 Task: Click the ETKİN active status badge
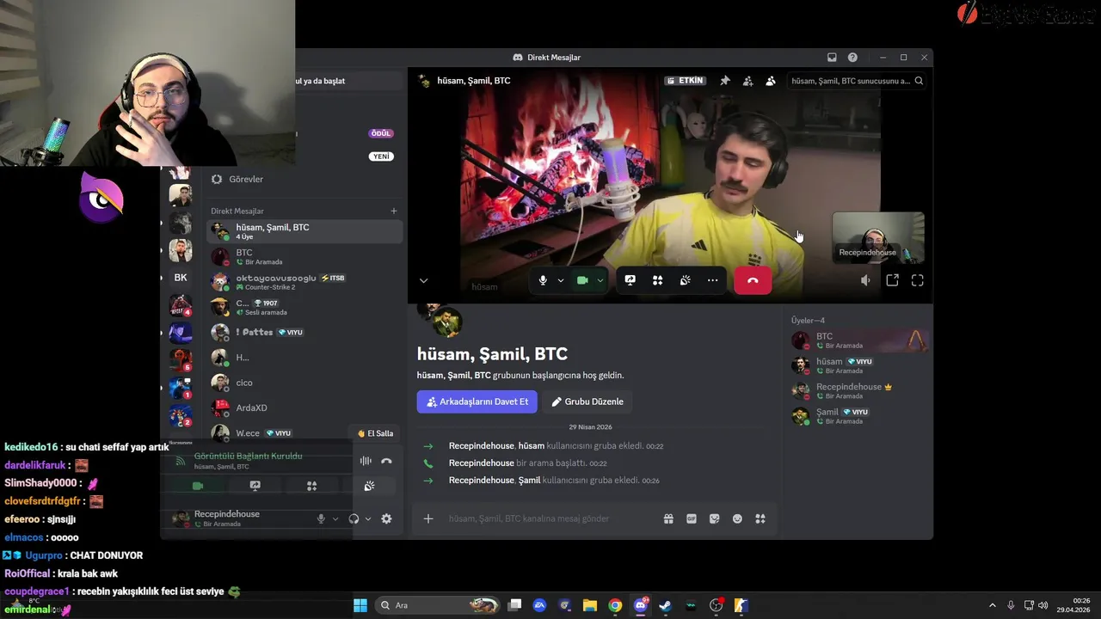[x=686, y=81]
